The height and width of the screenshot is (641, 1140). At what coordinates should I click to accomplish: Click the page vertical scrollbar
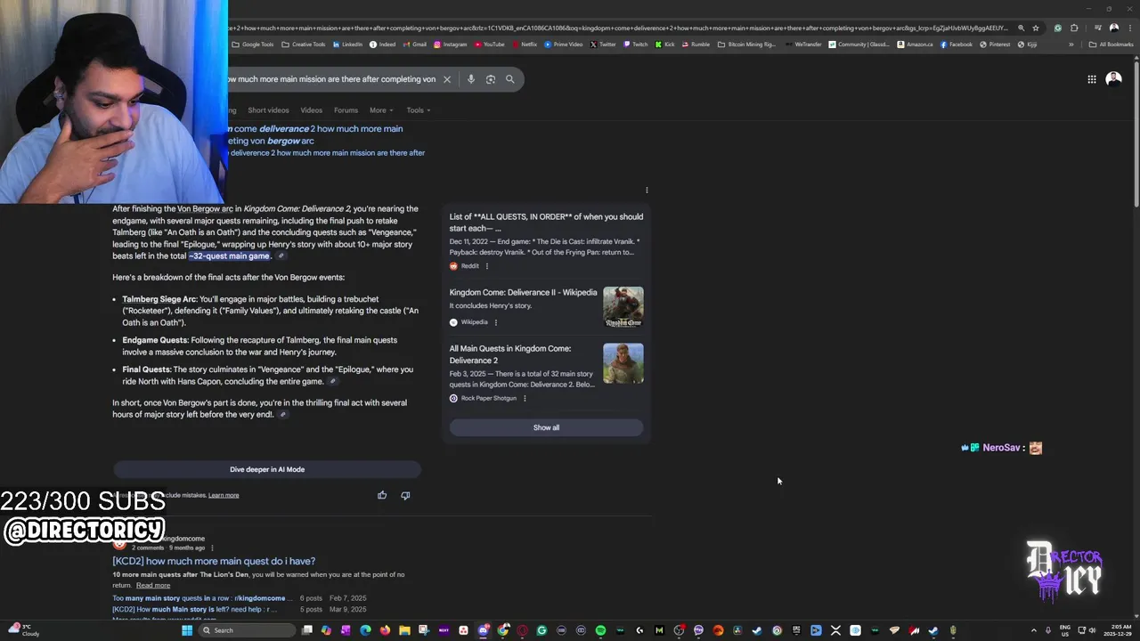tap(1136, 134)
